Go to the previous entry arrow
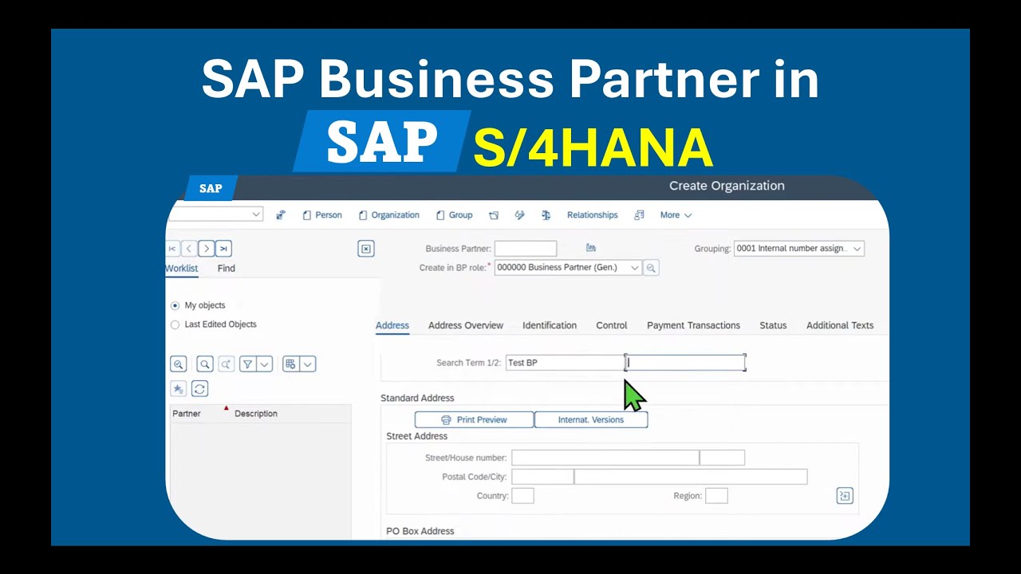 188,249
